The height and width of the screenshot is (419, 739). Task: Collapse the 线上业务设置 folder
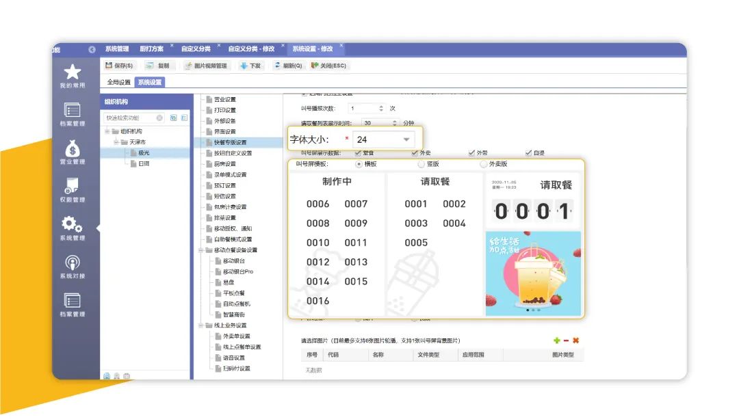click(200, 325)
